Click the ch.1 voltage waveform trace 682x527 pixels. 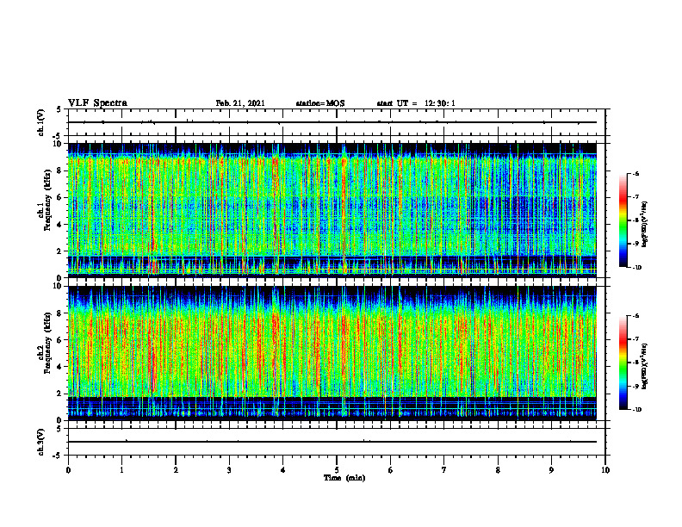click(332, 122)
